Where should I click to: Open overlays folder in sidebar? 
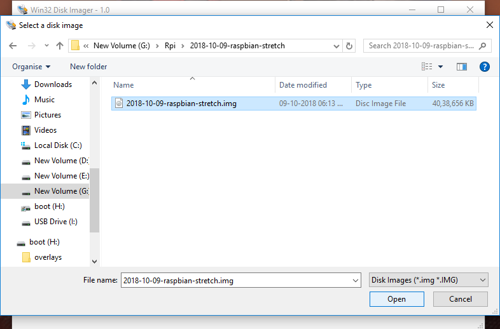(x=48, y=257)
